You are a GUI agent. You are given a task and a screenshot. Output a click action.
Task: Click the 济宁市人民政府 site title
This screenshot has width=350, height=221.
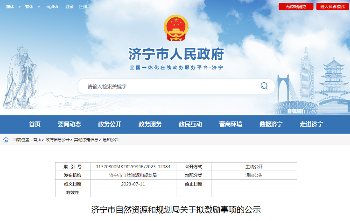[x=176, y=54]
